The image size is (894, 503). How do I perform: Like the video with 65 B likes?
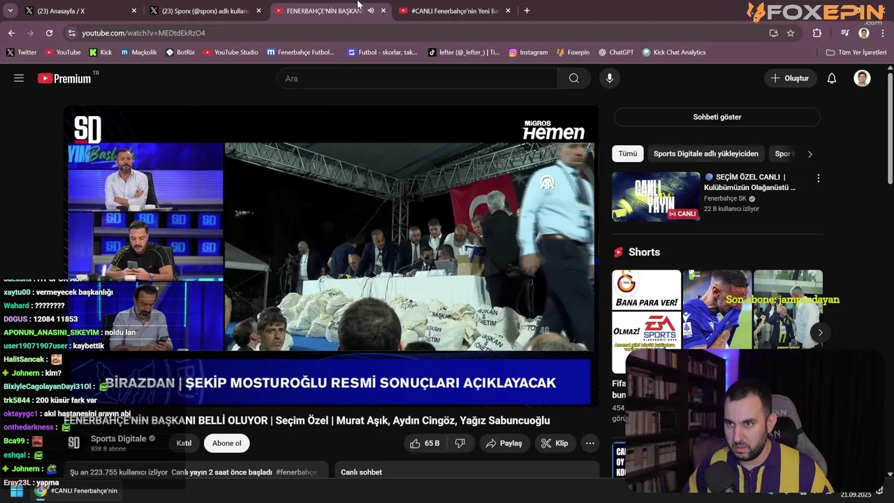tap(425, 443)
